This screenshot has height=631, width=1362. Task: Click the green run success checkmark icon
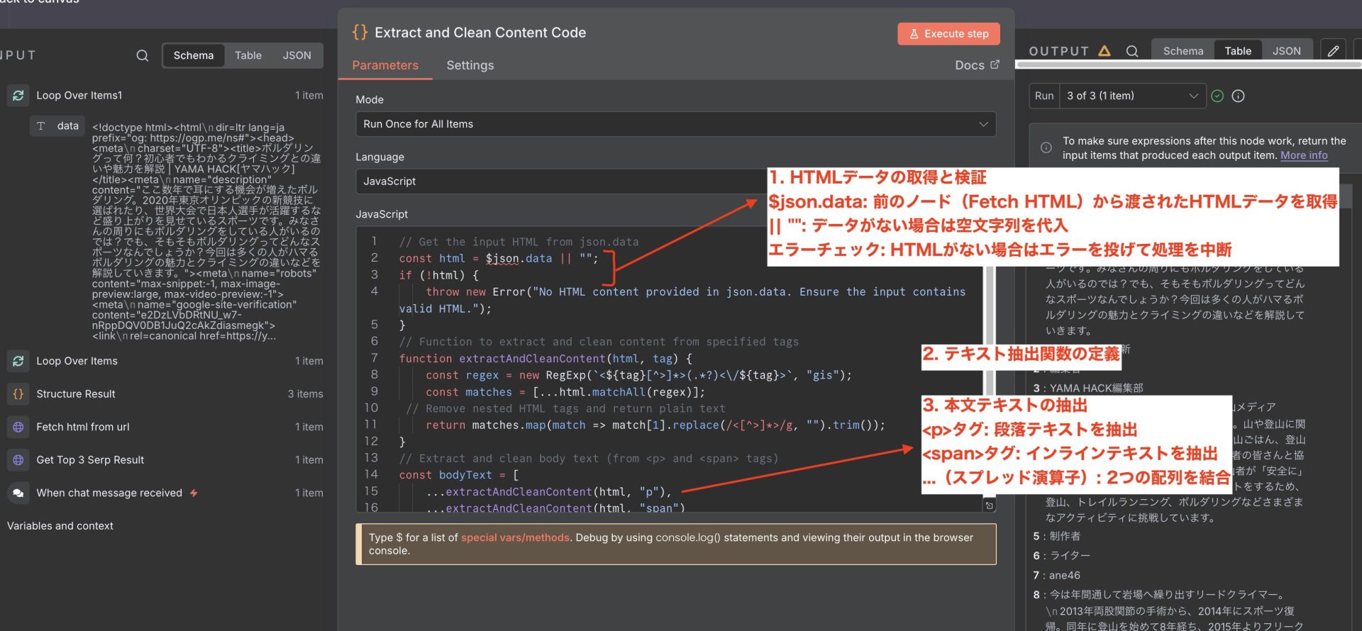coord(1217,96)
